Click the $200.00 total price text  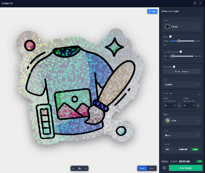coord(184,162)
